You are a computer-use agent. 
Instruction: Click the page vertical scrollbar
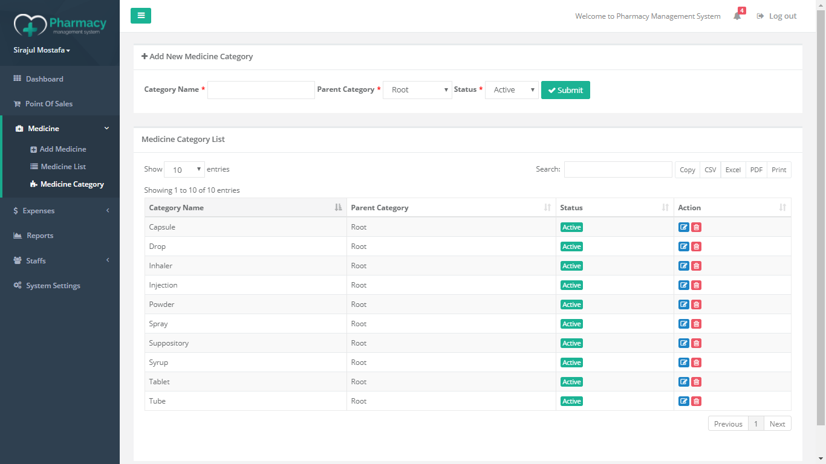[x=821, y=217]
